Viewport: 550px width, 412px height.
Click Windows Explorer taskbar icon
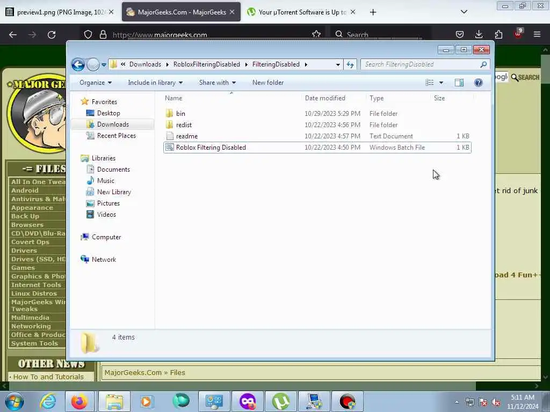tap(114, 401)
